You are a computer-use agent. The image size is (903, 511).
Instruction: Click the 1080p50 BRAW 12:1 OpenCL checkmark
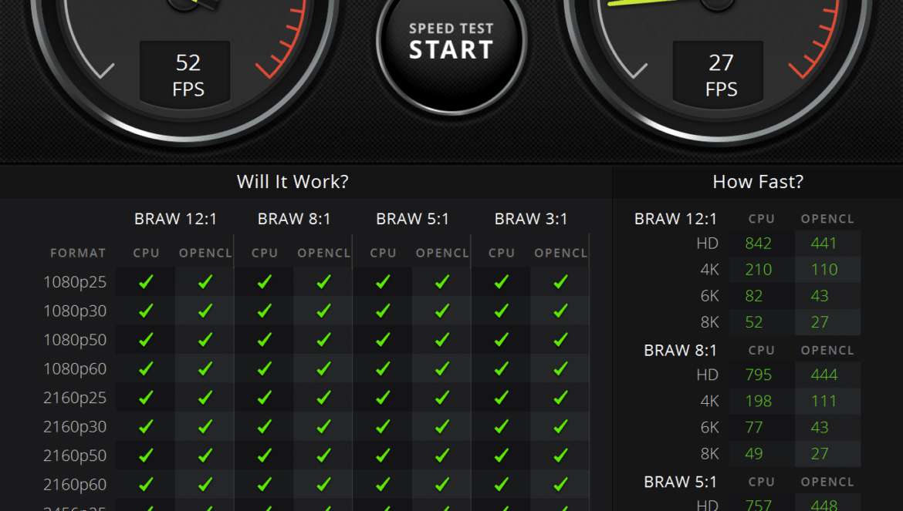(x=205, y=340)
